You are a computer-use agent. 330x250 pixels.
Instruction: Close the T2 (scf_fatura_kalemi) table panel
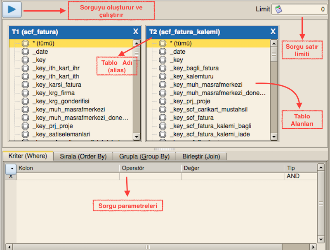coord(273,32)
